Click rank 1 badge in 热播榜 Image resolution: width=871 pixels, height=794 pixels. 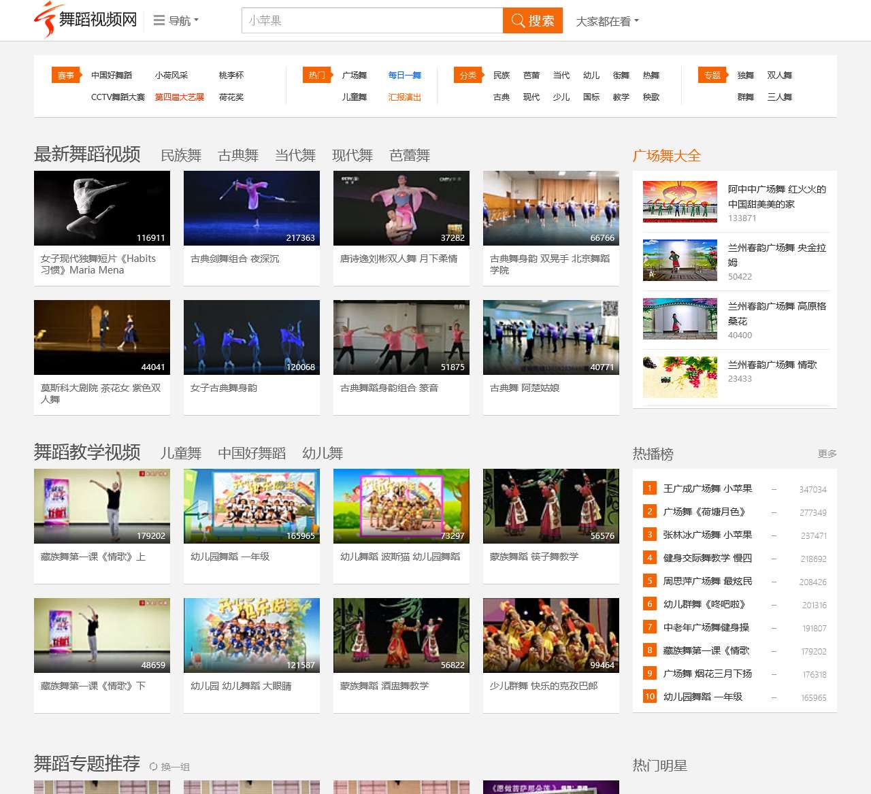649,489
